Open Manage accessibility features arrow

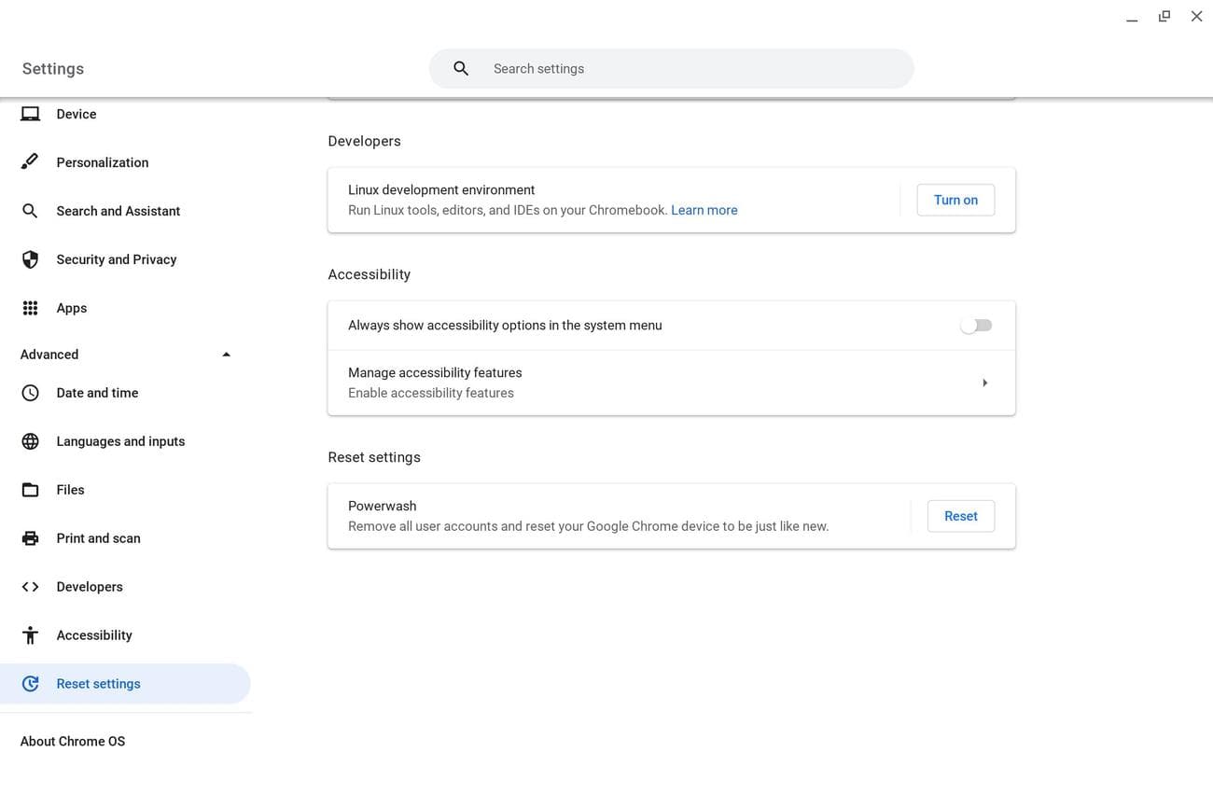point(984,383)
